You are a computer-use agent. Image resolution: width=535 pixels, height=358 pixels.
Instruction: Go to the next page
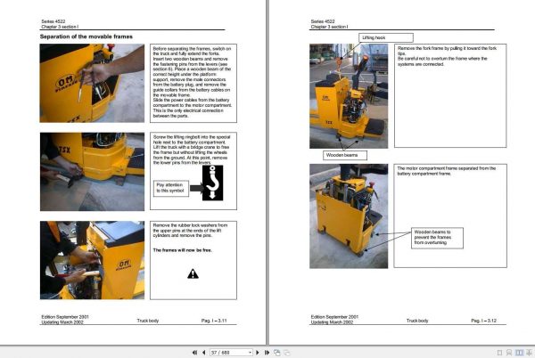tap(258, 353)
